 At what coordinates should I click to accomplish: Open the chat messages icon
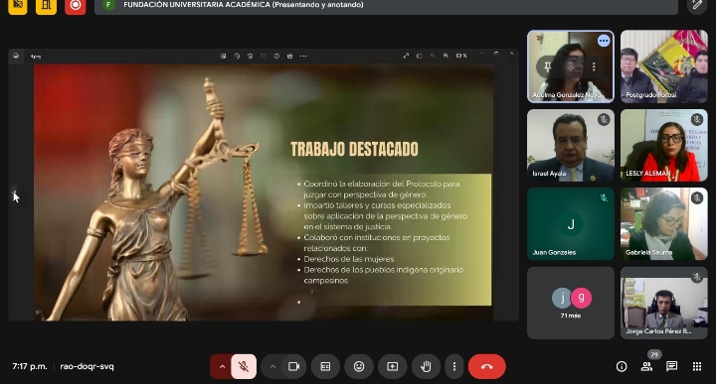point(671,366)
